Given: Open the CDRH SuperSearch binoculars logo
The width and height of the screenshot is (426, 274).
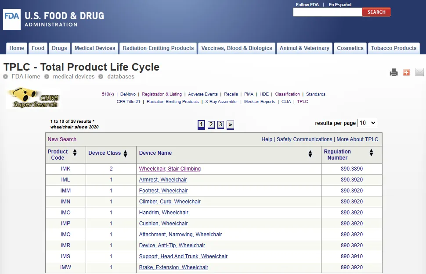Looking at the screenshot, I should coord(33,98).
